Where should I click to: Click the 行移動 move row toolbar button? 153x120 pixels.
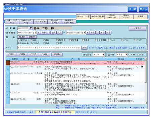(x=57, y=54)
